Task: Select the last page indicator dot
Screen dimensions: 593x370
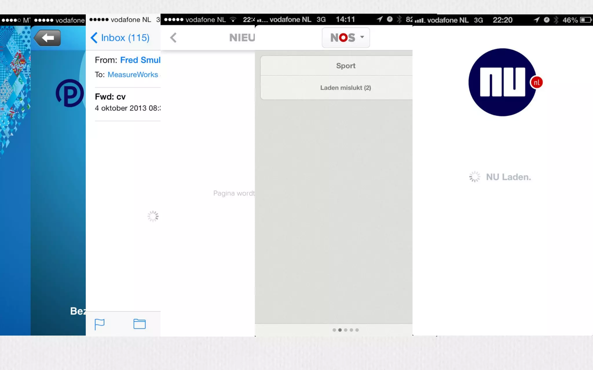Action: [x=357, y=330]
